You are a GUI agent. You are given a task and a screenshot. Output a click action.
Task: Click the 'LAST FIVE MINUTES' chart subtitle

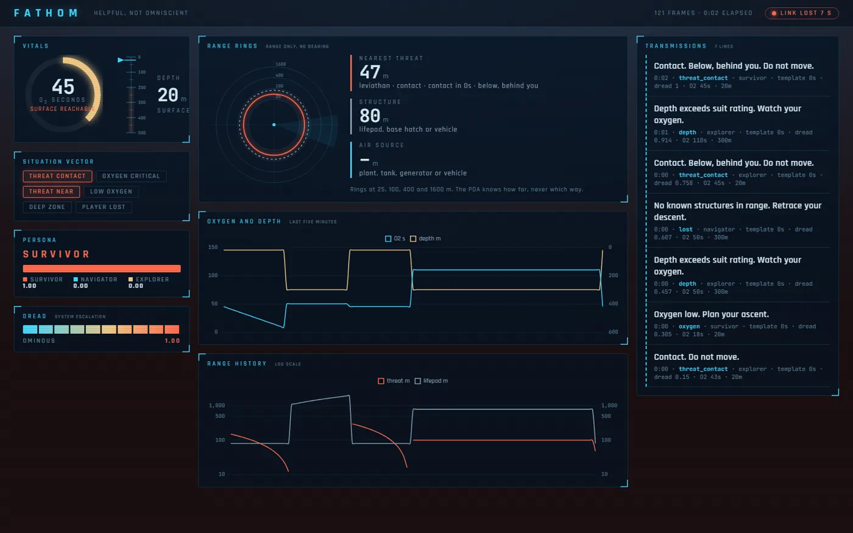click(313, 222)
